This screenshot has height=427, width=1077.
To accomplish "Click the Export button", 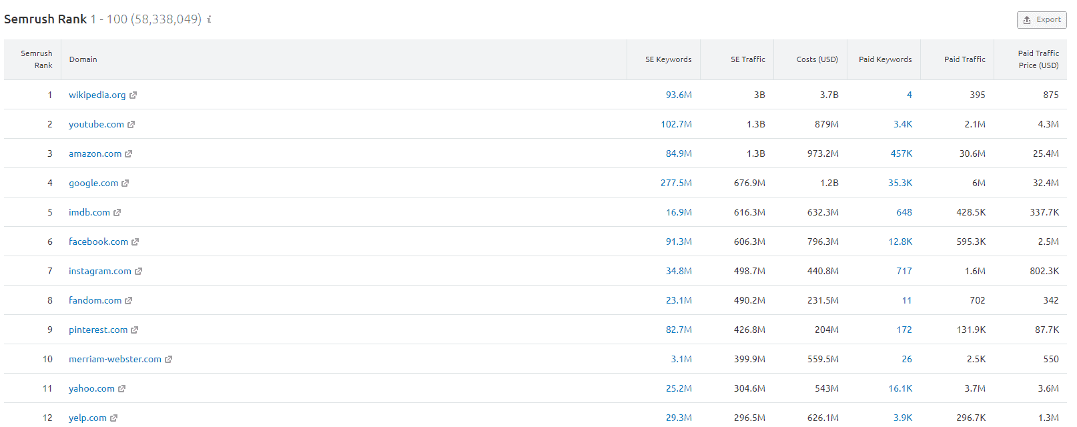I will pyautogui.click(x=1042, y=20).
